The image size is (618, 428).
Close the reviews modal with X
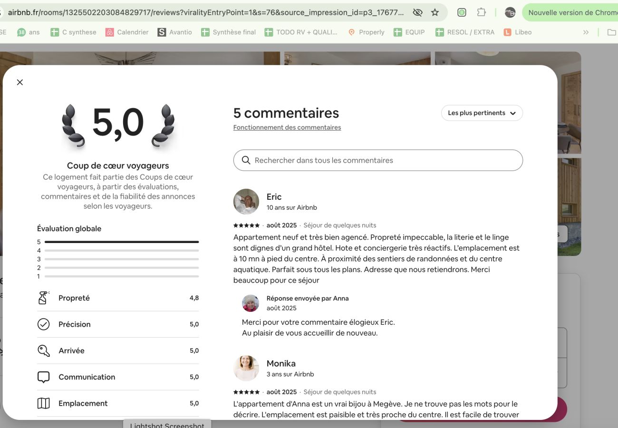(x=19, y=82)
